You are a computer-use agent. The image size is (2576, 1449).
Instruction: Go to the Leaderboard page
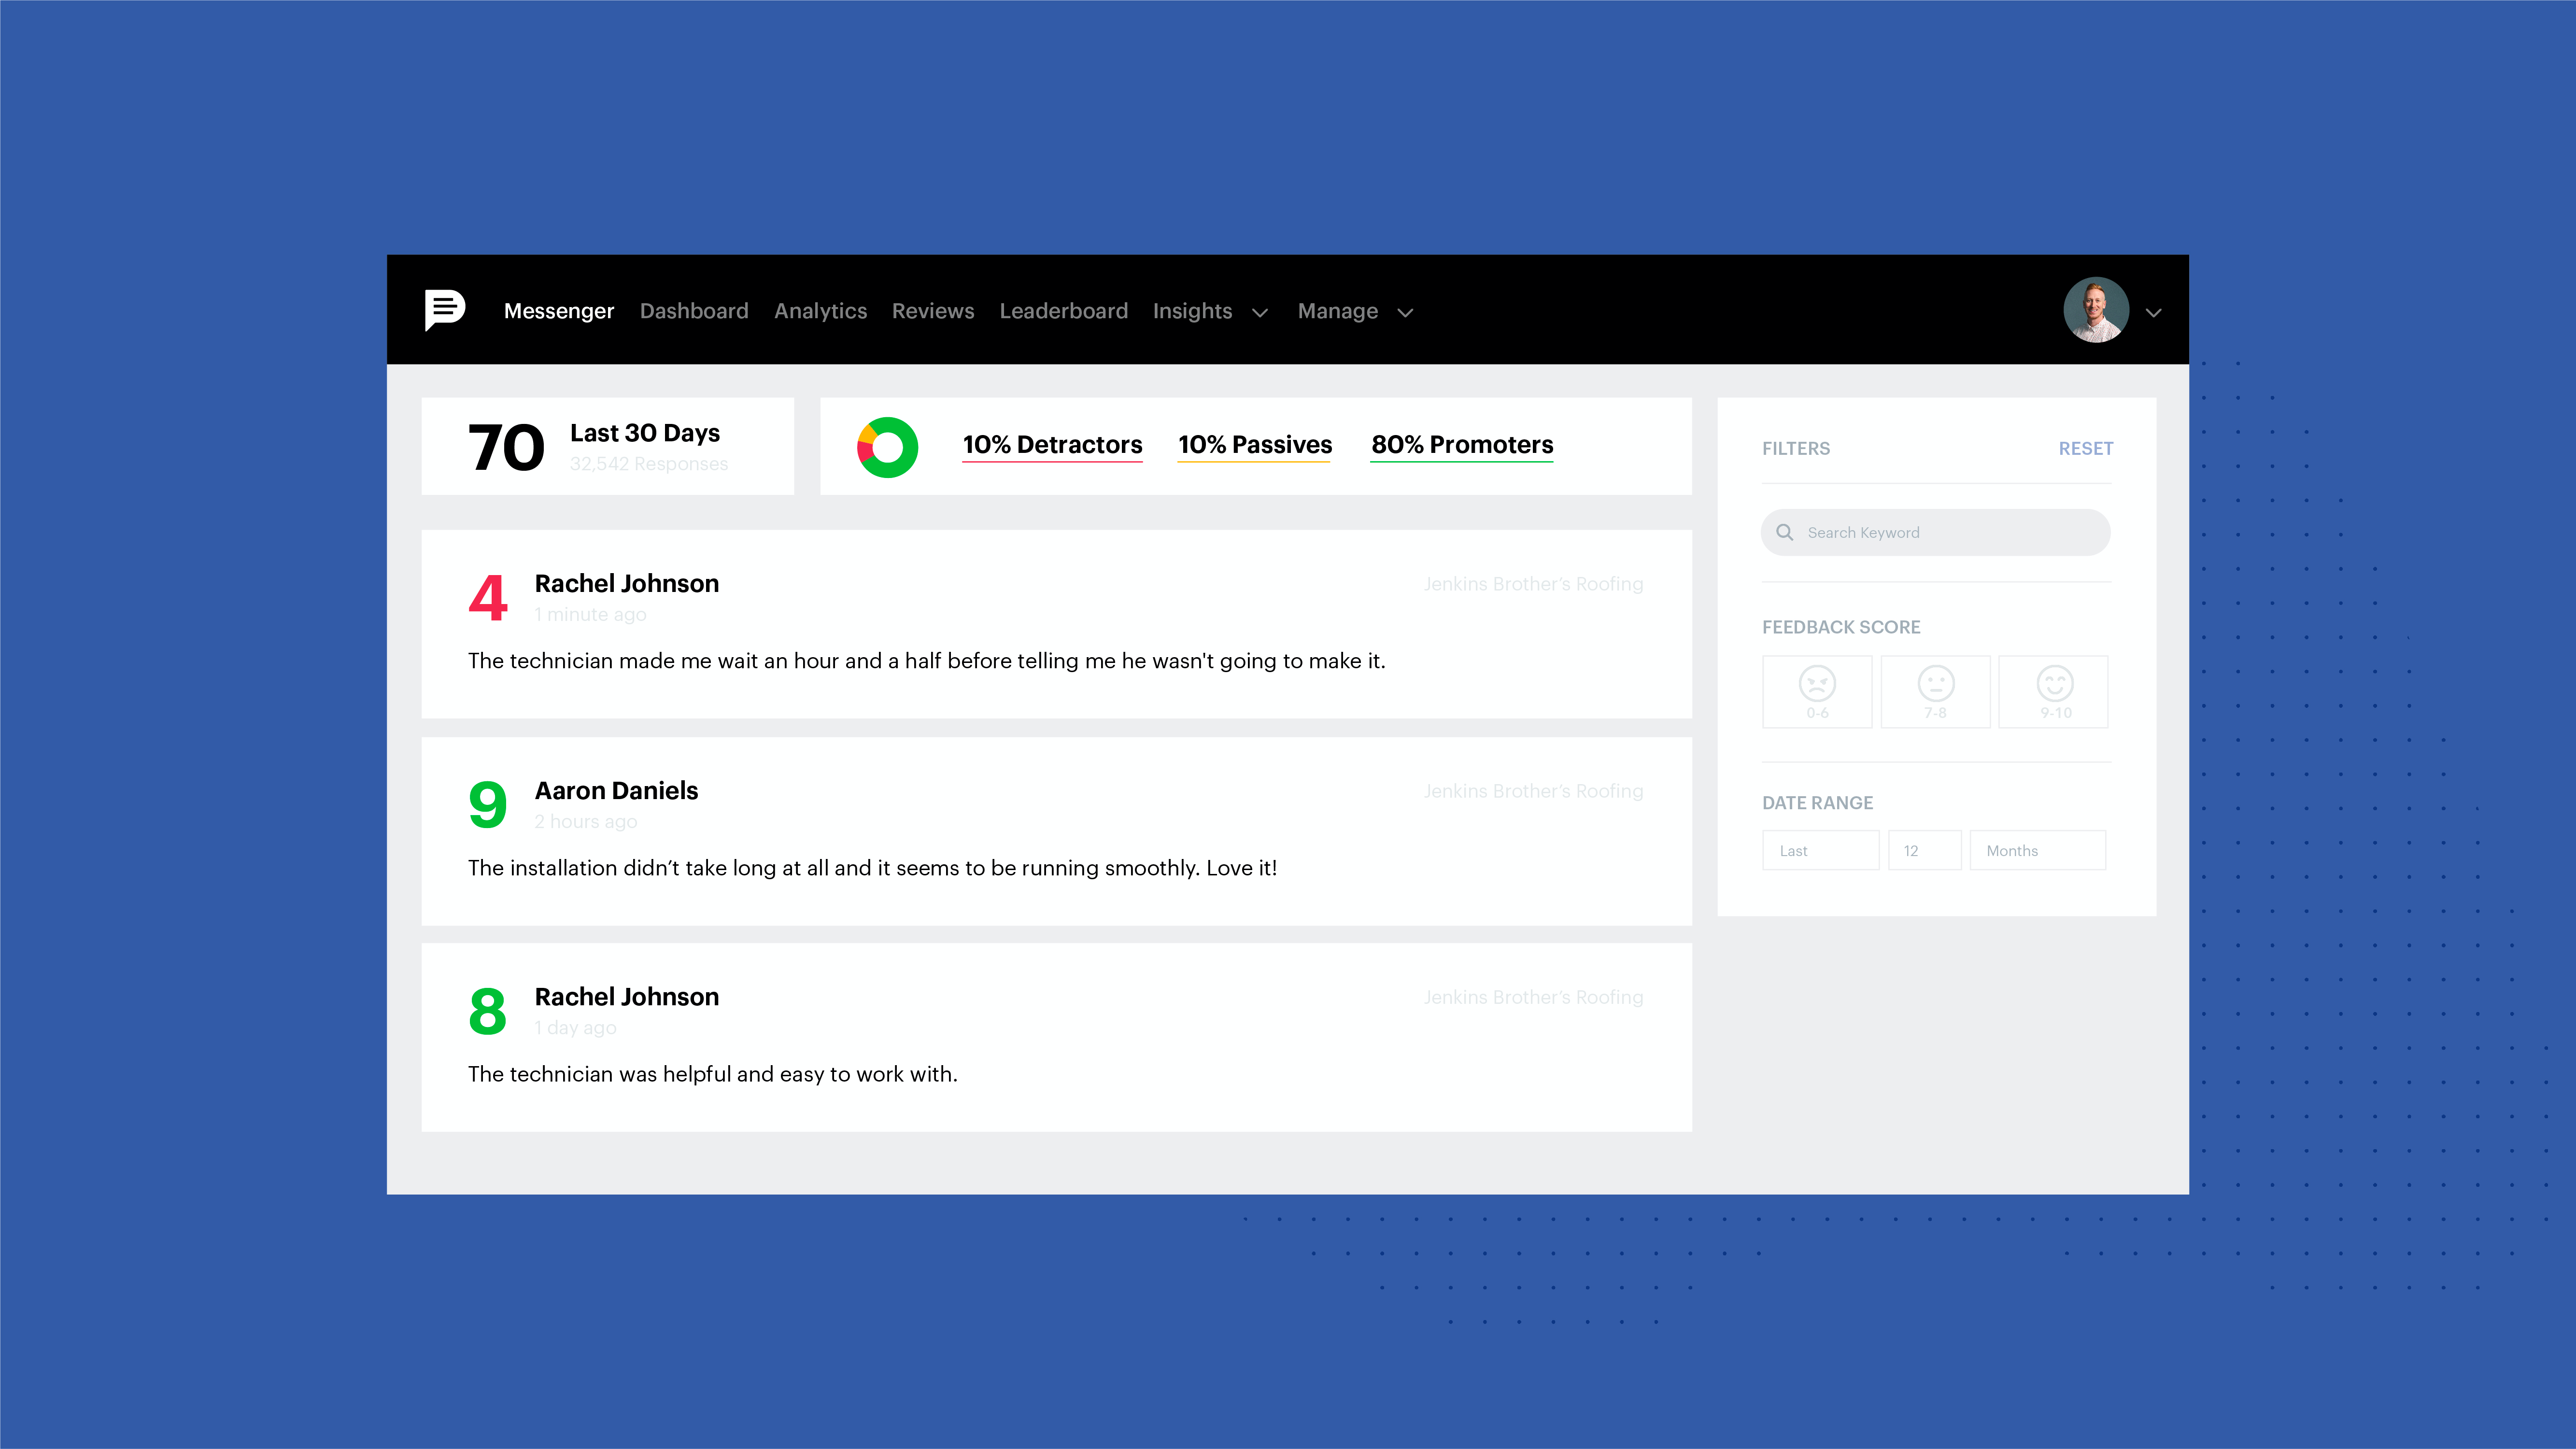tap(1063, 311)
